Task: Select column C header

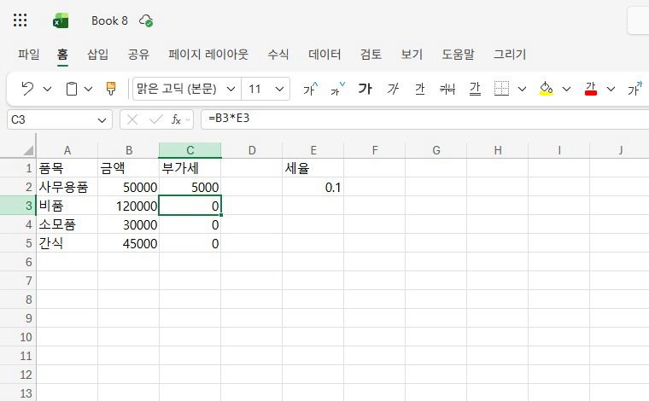Action: tap(190, 150)
